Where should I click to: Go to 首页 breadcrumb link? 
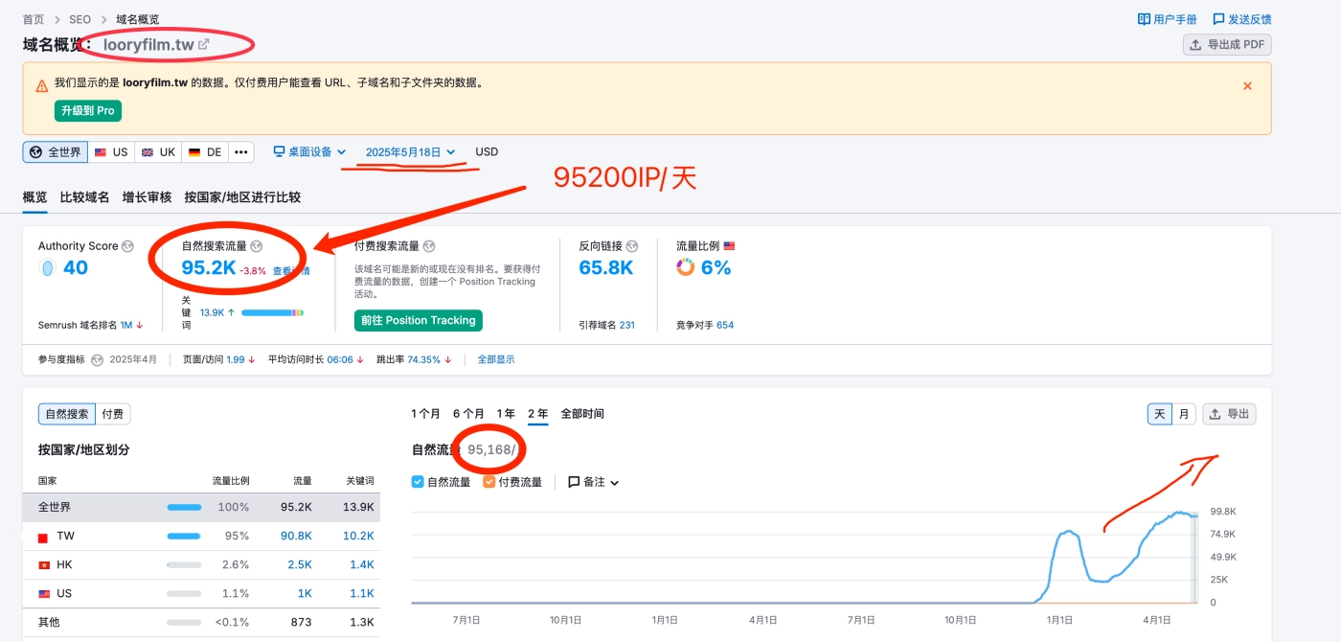coord(34,19)
